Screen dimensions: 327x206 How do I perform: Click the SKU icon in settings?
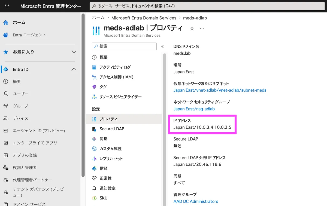coord(94,198)
